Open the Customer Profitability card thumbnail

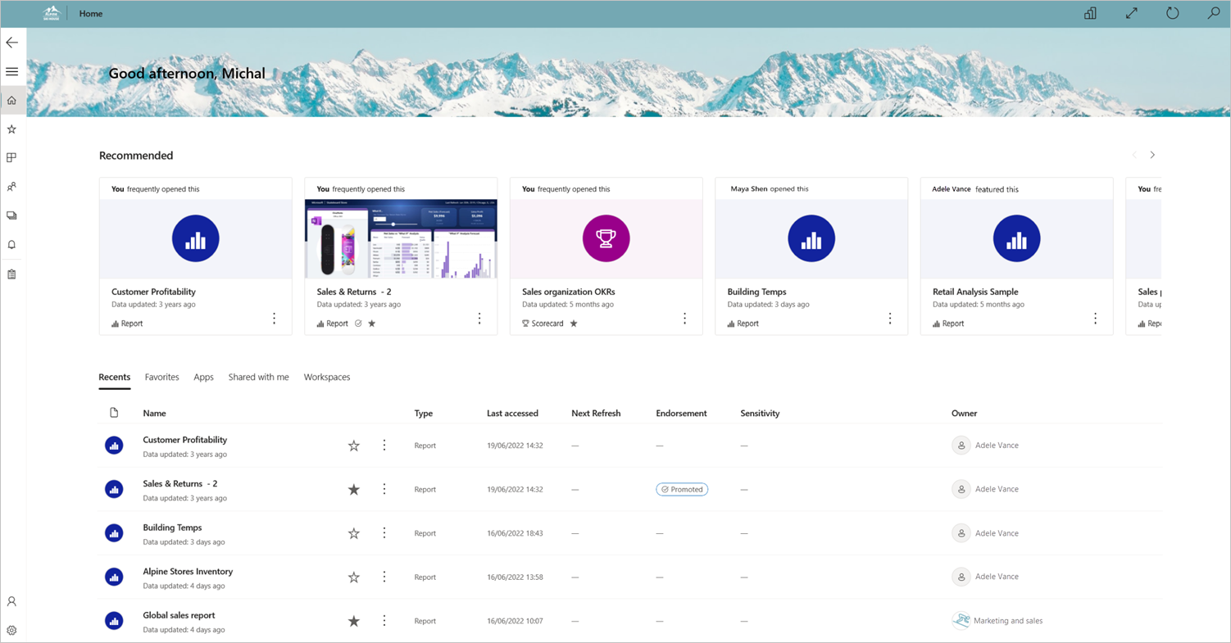pos(196,239)
